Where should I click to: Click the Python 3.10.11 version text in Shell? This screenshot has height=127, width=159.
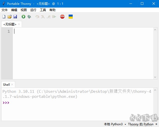[x=18, y=92]
